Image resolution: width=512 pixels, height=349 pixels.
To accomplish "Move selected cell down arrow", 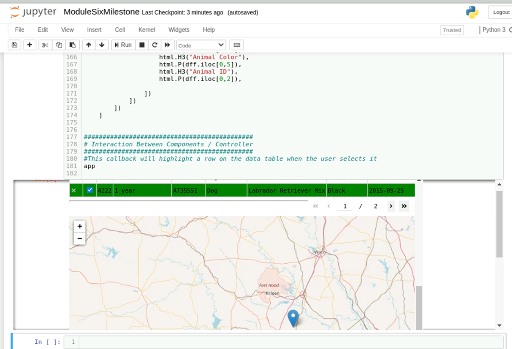I will [102, 45].
